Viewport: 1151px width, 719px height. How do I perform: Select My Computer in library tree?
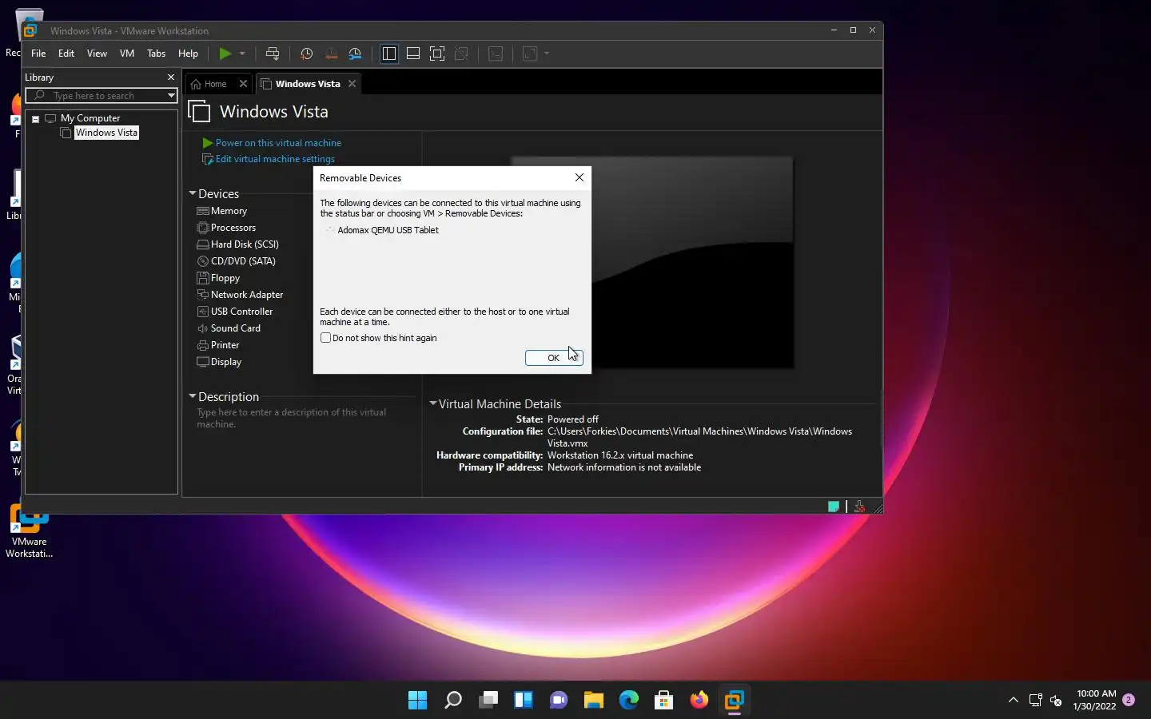(x=90, y=118)
